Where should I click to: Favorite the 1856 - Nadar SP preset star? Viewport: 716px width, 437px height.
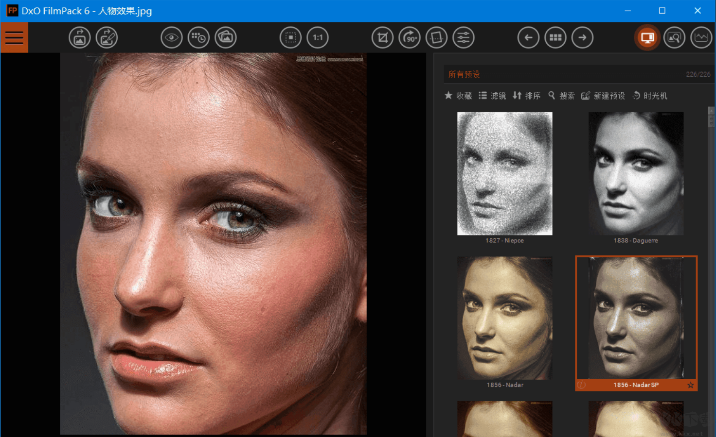click(691, 385)
